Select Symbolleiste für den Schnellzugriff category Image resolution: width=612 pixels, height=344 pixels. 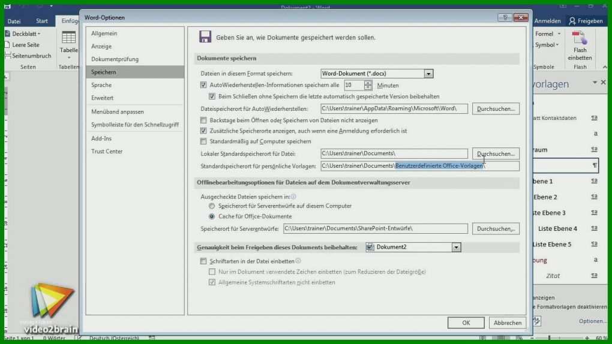click(135, 125)
